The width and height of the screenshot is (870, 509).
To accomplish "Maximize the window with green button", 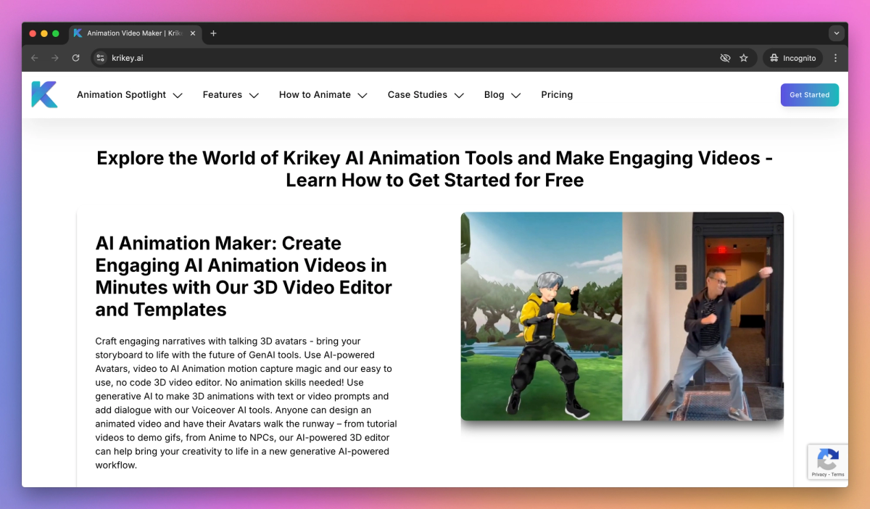I will (x=56, y=33).
